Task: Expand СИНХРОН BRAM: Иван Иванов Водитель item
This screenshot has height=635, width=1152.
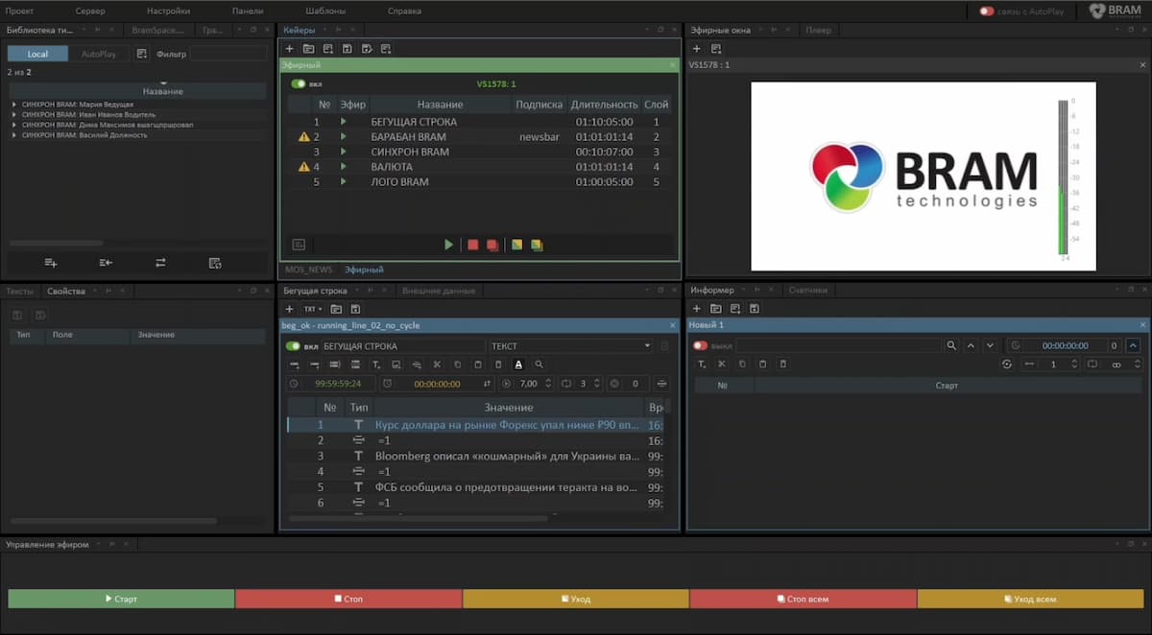Action: coord(14,114)
